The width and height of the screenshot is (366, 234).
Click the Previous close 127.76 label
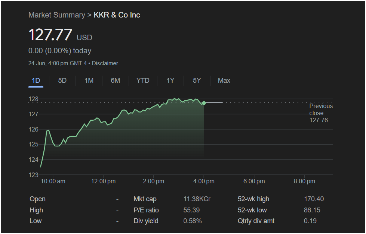(321, 113)
